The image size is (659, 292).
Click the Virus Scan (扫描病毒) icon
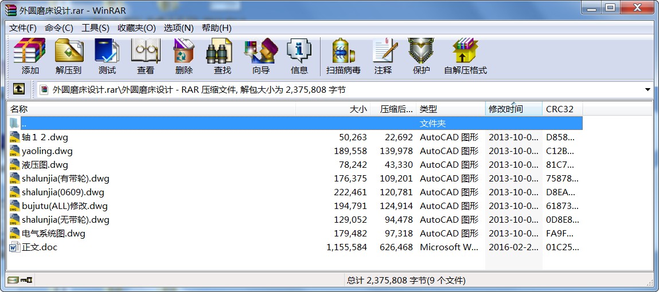click(344, 56)
